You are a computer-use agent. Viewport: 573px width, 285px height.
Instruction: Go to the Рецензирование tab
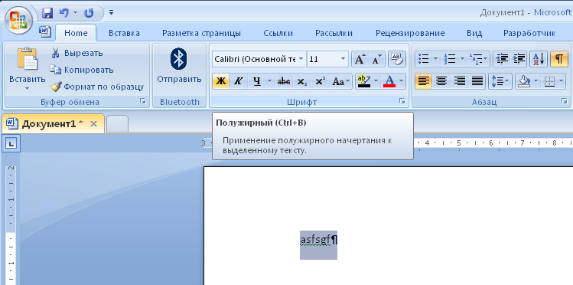(x=410, y=33)
